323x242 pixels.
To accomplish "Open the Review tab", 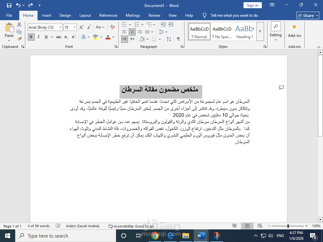I will (x=154, y=15).
